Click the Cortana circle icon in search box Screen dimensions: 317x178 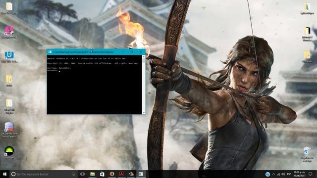click(13, 174)
